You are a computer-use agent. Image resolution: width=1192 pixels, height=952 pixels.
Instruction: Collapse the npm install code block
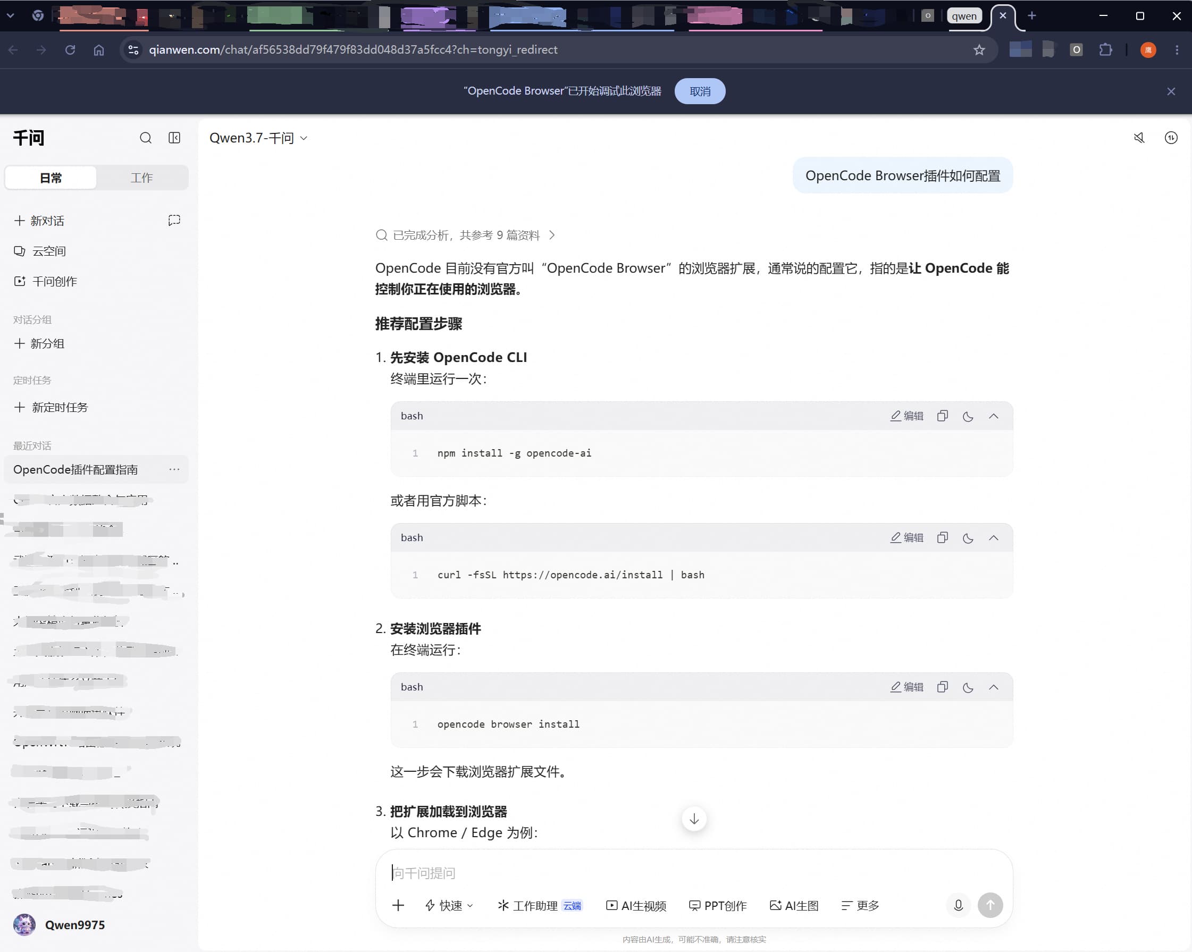click(994, 416)
